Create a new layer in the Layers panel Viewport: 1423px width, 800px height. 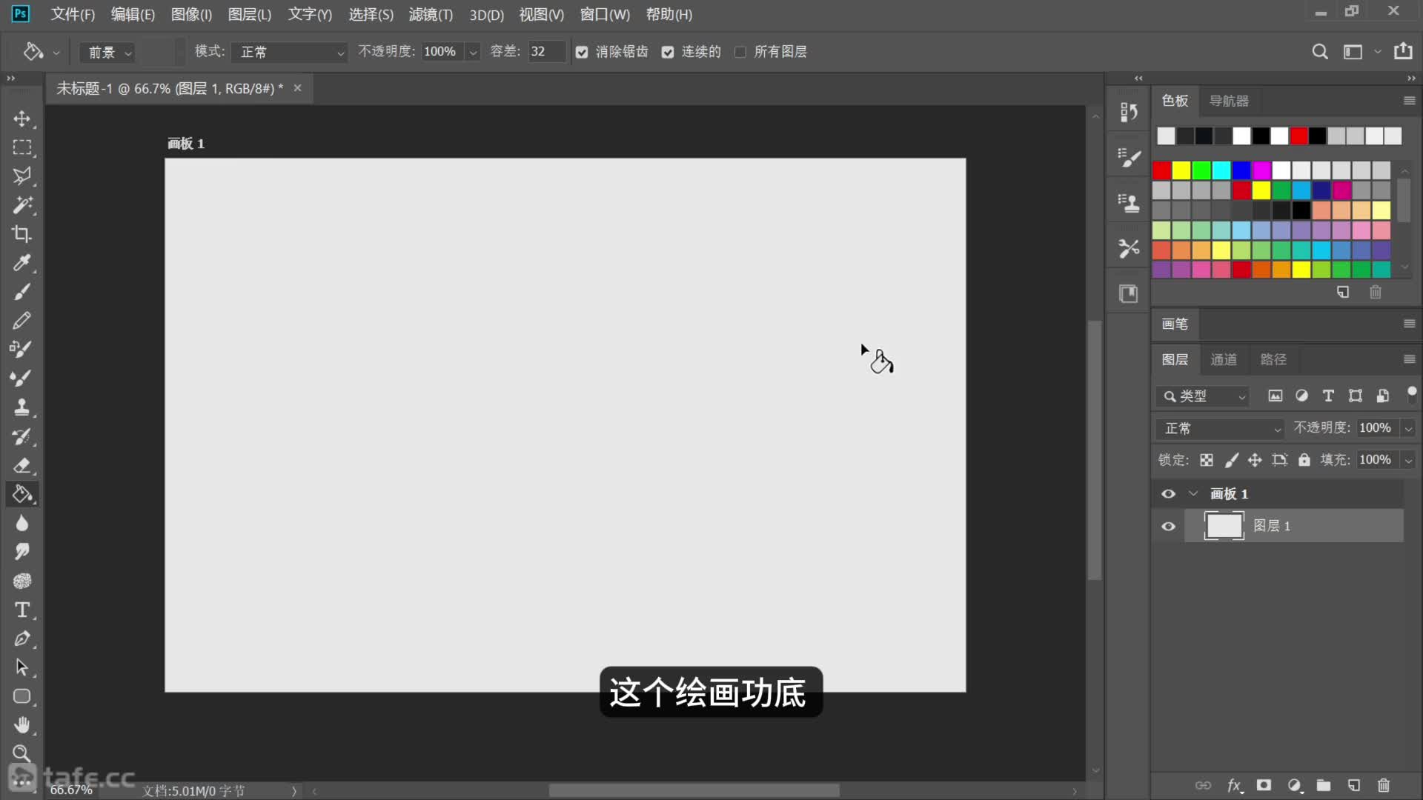[1354, 786]
